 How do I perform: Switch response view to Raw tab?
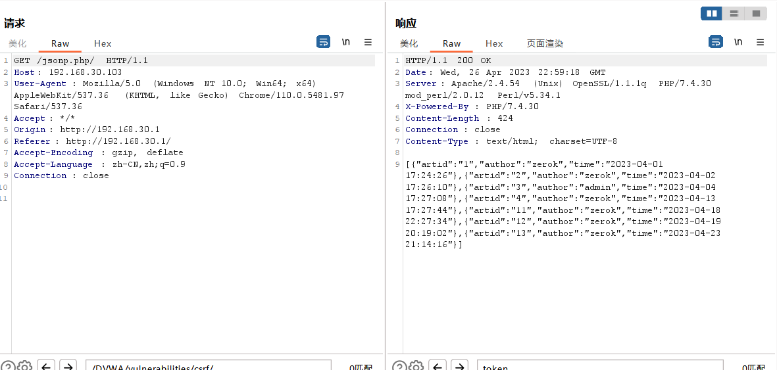point(451,43)
